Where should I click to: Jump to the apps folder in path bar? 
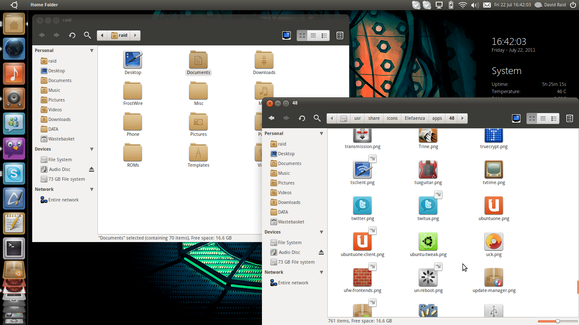(437, 118)
